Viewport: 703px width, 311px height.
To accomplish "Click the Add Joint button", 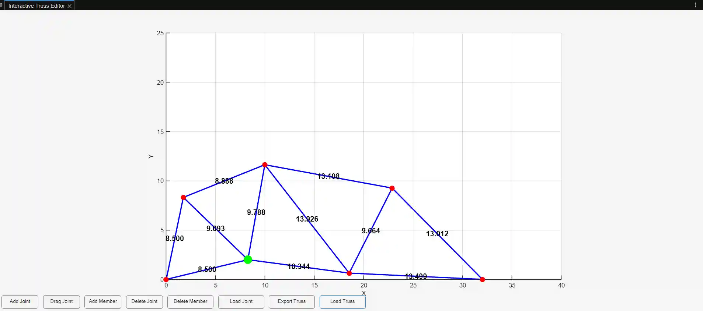I will point(20,301).
